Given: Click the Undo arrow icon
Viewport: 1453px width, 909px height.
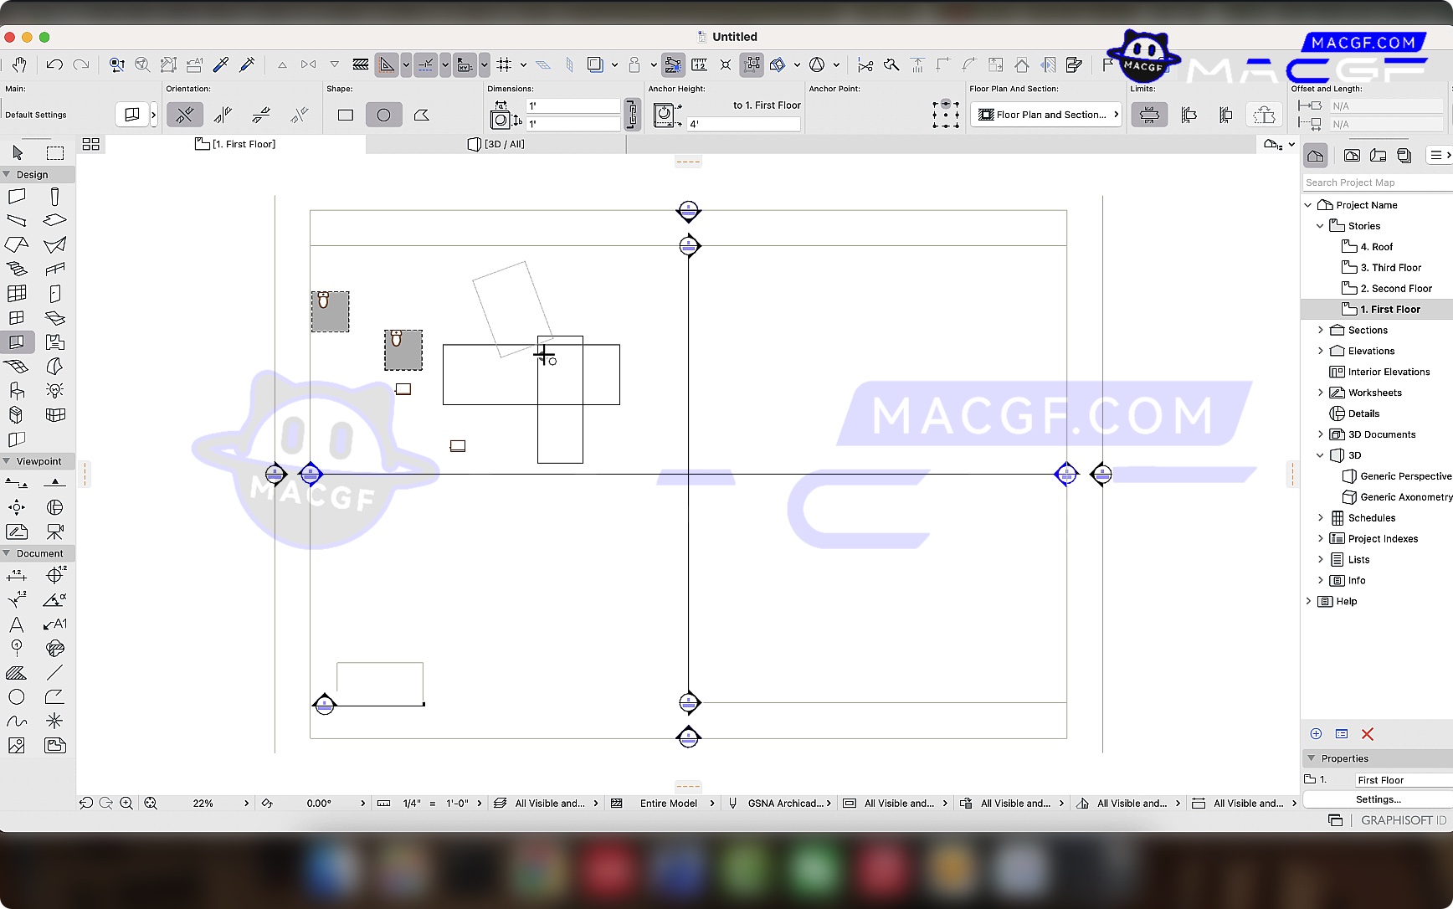Looking at the screenshot, I should [x=54, y=64].
